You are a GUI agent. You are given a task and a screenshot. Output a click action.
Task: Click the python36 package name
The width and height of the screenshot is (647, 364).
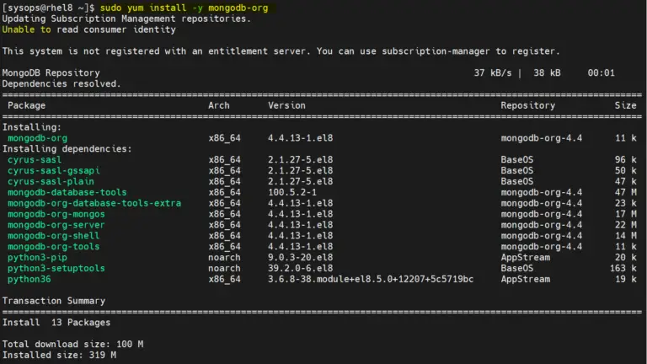coord(29,280)
